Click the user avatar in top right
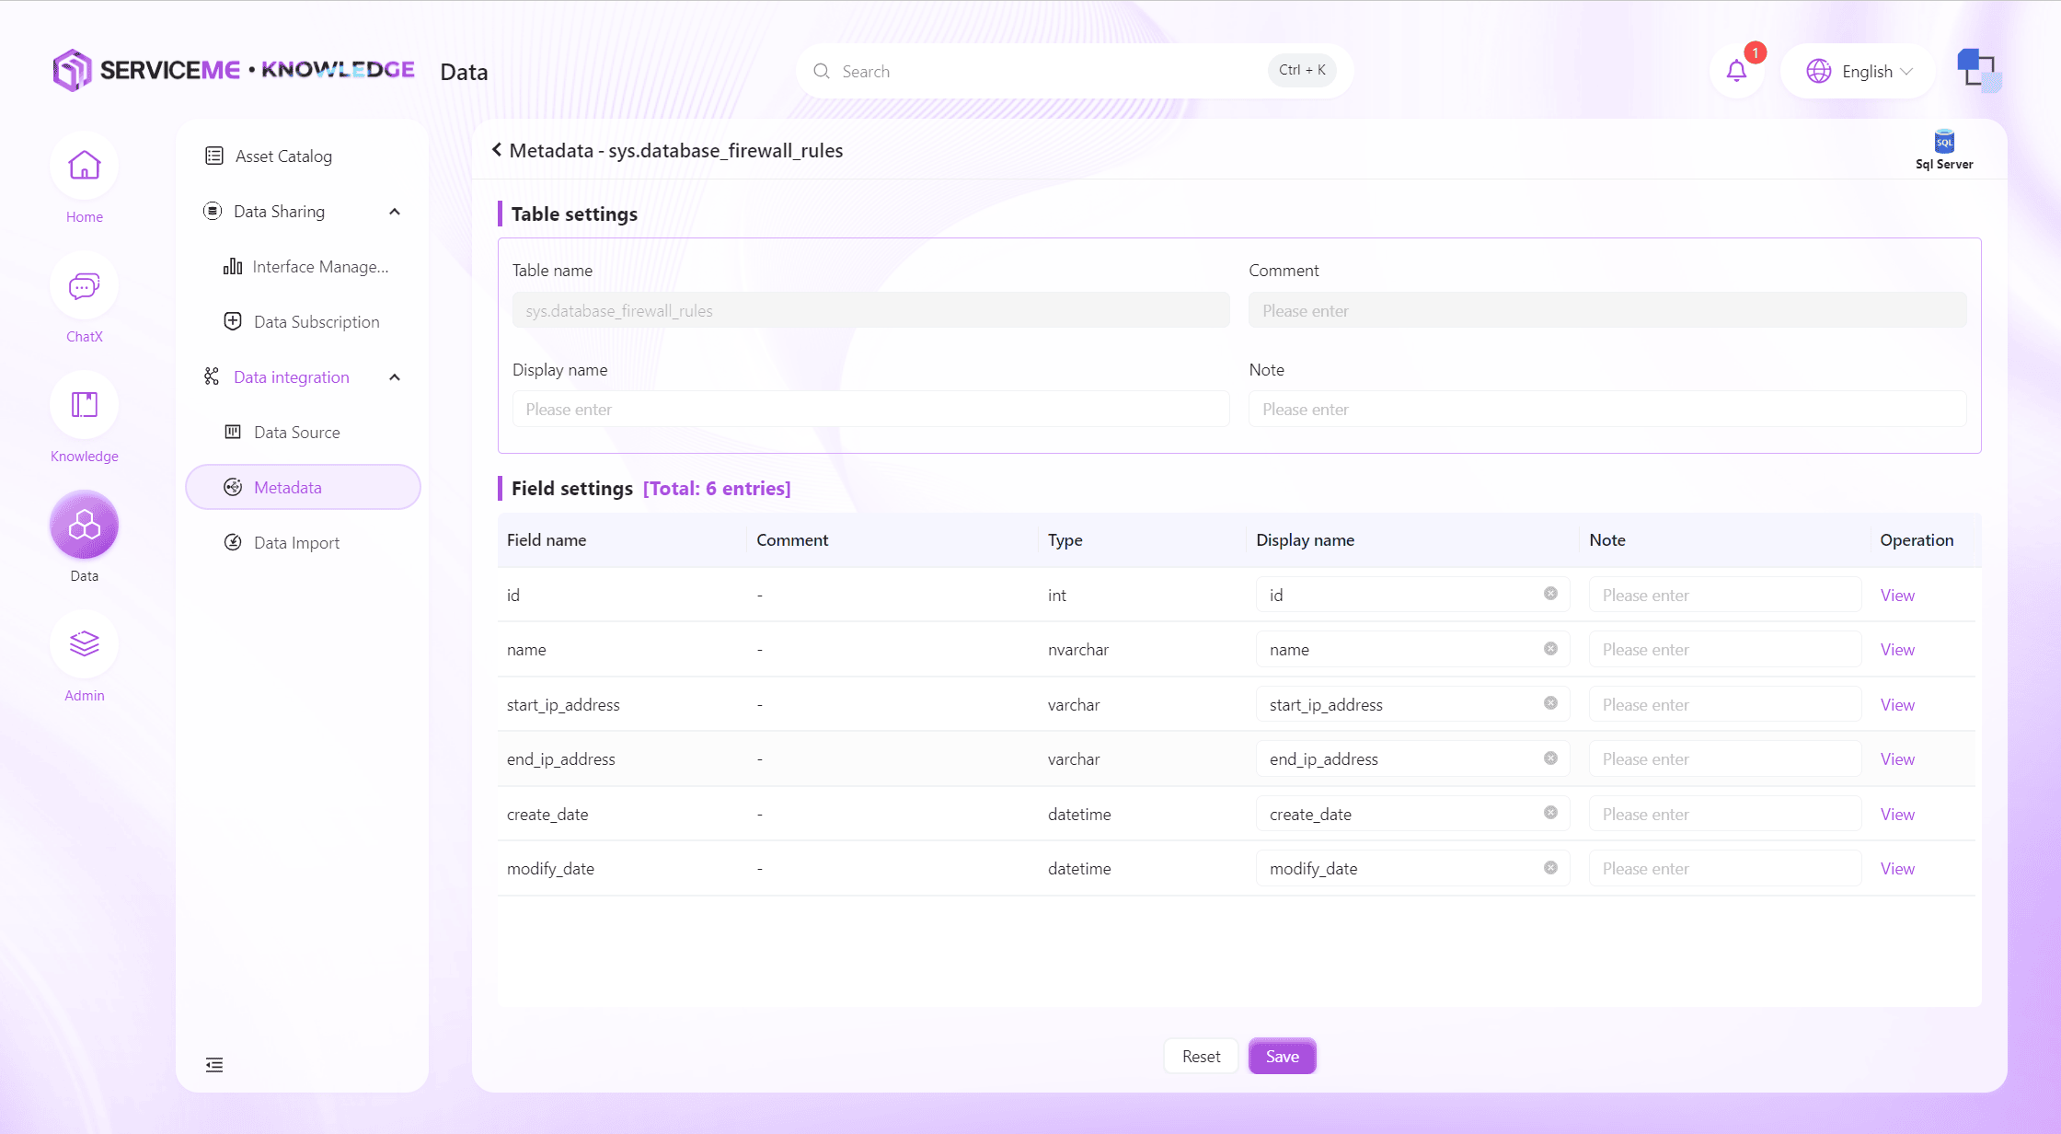 [x=1978, y=71]
